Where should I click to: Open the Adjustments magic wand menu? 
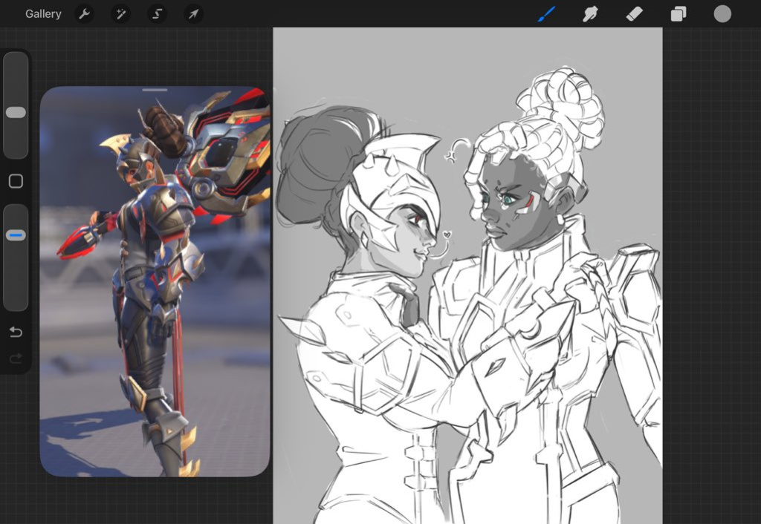click(121, 14)
